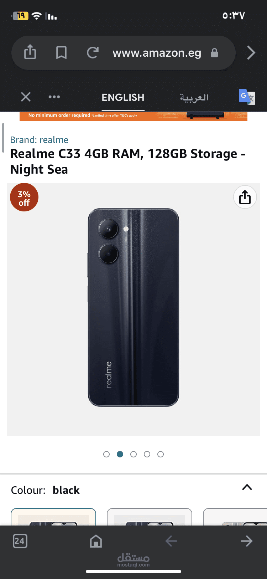Collapse the Colour section chevron
Screen dimensions: 267x579
point(247,487)
